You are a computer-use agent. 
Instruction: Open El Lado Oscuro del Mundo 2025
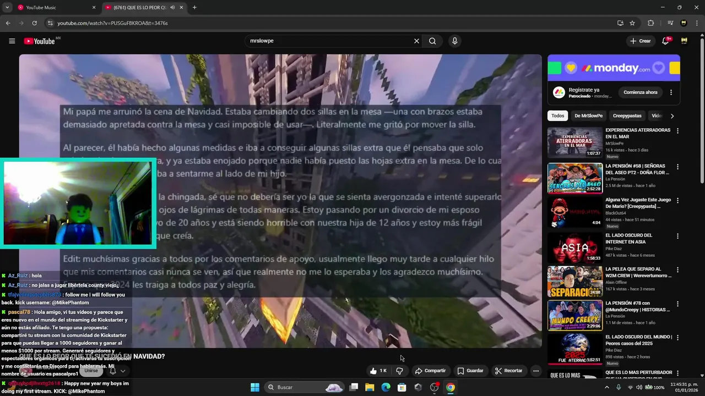click(x=574, y=349)
